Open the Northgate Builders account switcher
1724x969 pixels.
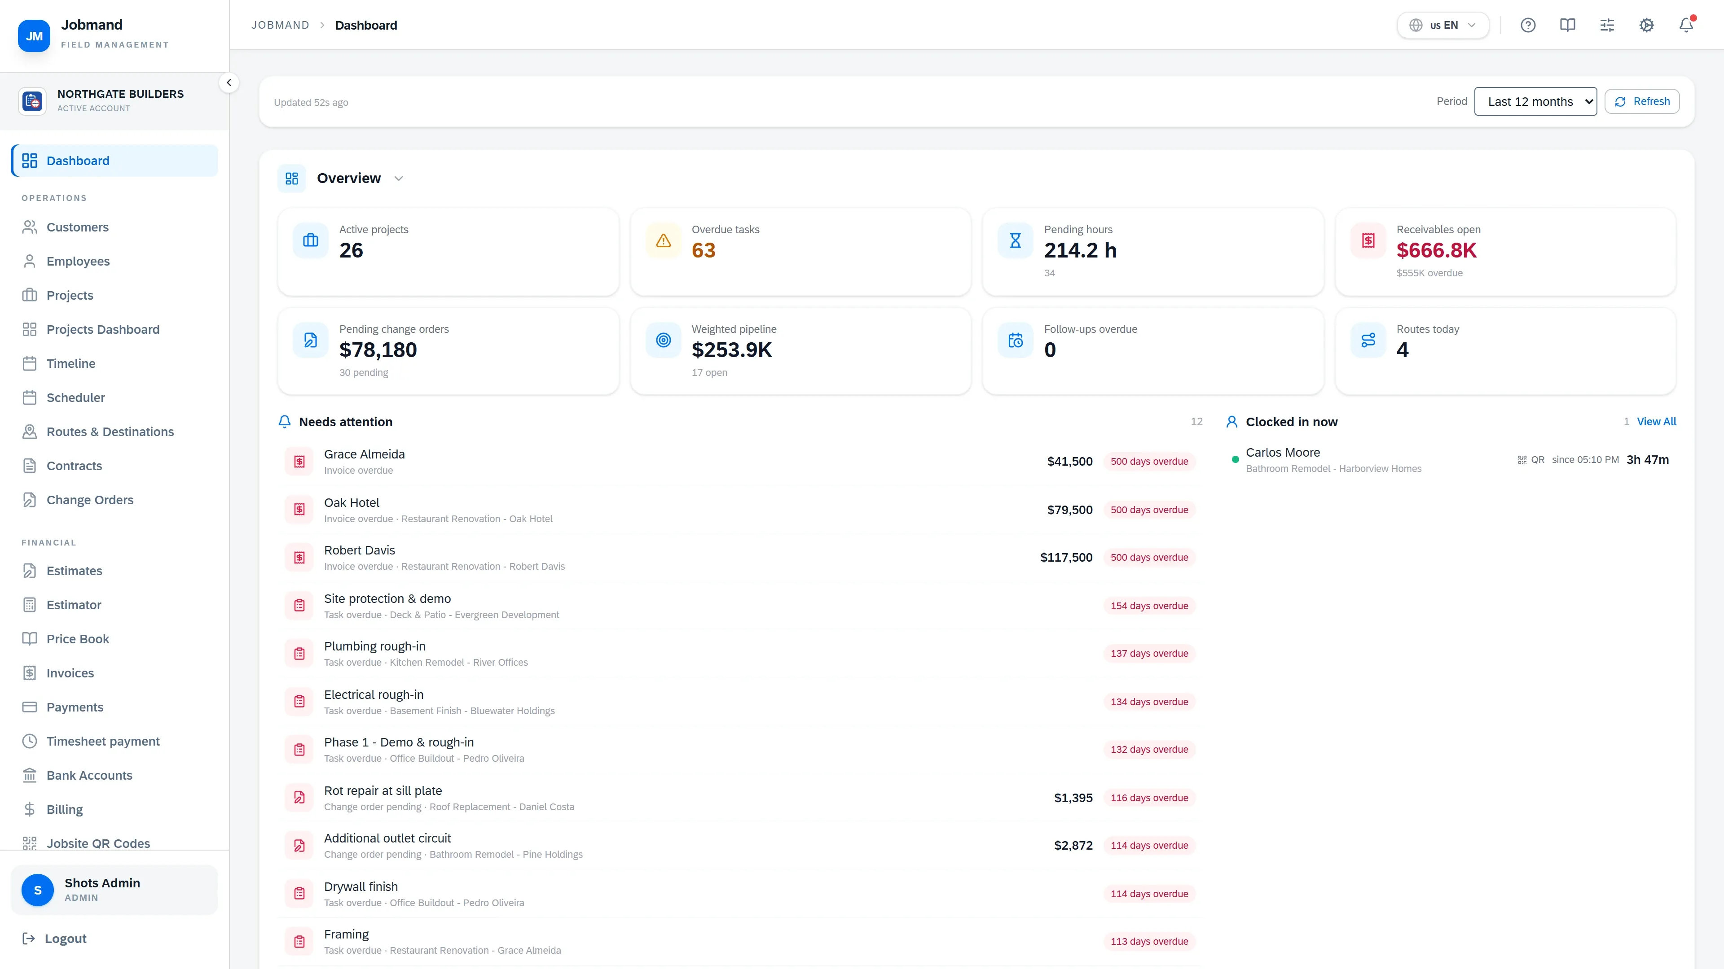click(x=114, y=101)
